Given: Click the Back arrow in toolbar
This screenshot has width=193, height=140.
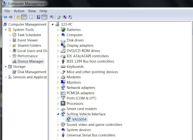Looking at the screenshot, I should 5,17.
